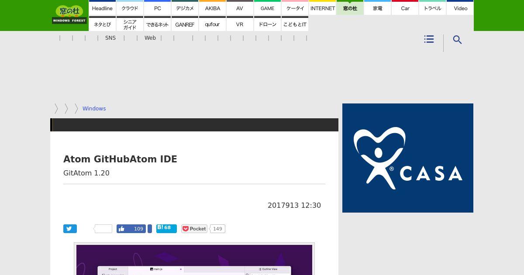Image resolution: width=524 pixels, height=275 pixels.
Task: Click the Pocket count bubble 149
Action: point(217,229)
